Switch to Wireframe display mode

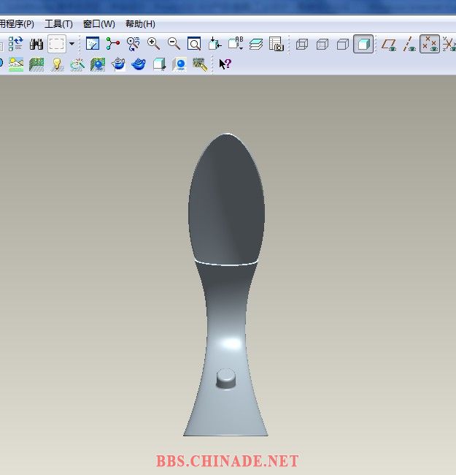[302, 44]
